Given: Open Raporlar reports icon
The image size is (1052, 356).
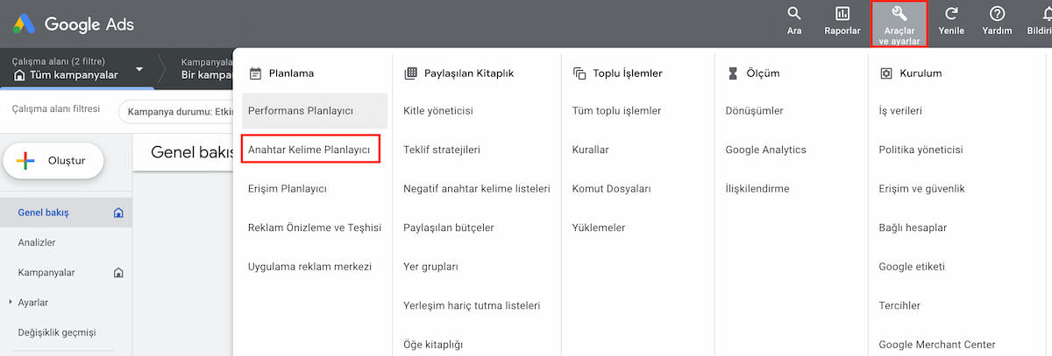Looking at the screenshot, I should pyautogui.click(x=842, y=14).
